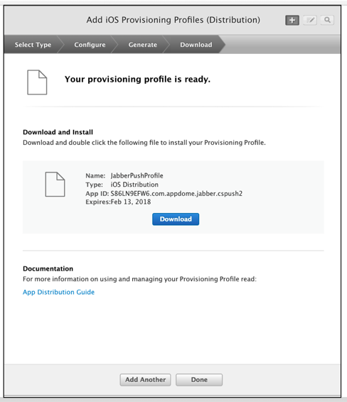
Task: Click the large document icon beside ready message
Action: click(37, 82)
